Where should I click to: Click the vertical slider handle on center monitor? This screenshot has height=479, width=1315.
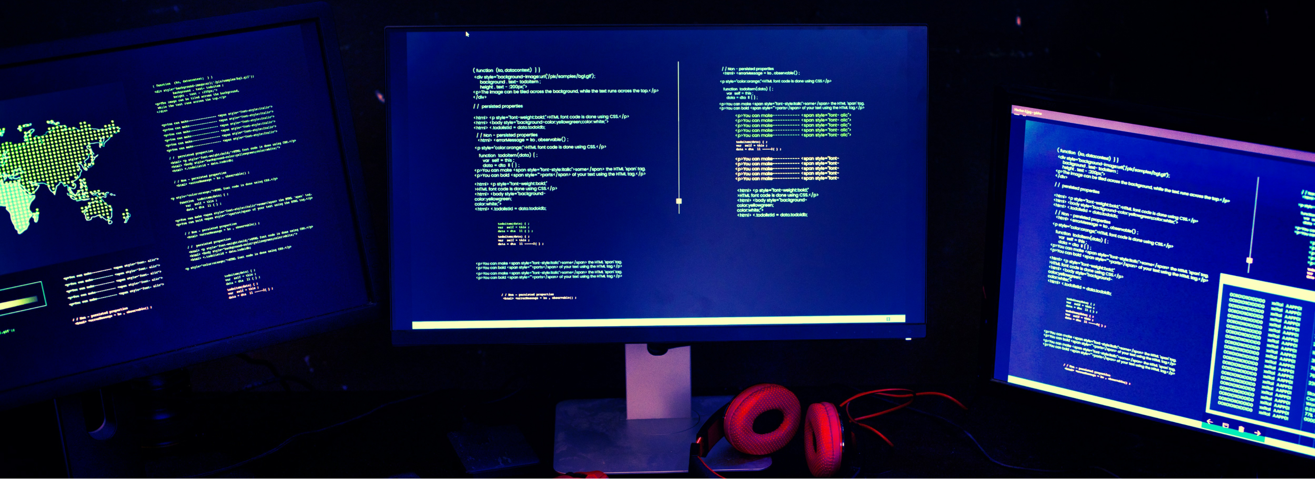[x=679, y=201]
